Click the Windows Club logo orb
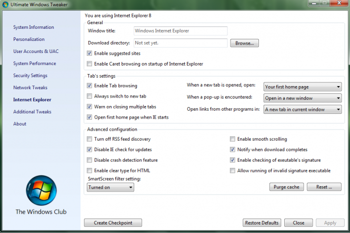350x233 pixels. 41,190
